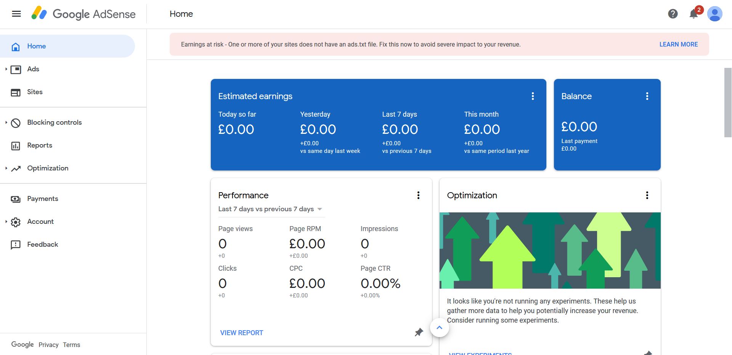The image size is (732, 355).
Task: Expand the Ads menu arrow
Action: [6, 69]
